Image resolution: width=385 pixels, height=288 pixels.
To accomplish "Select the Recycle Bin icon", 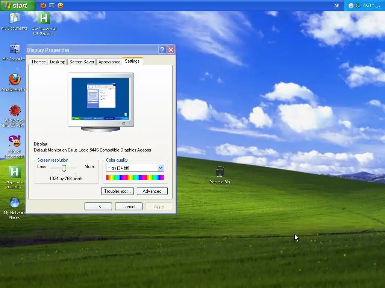I will coord(220,175).
